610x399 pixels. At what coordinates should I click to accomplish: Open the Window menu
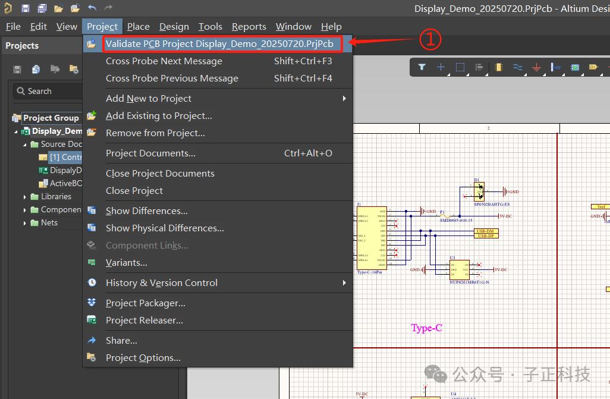[x=293, y=27]
